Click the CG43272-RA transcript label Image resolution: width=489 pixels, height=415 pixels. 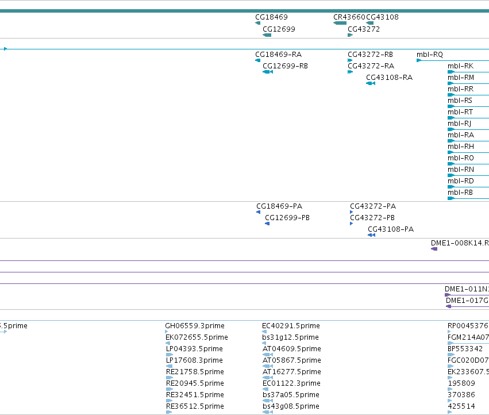371,66
